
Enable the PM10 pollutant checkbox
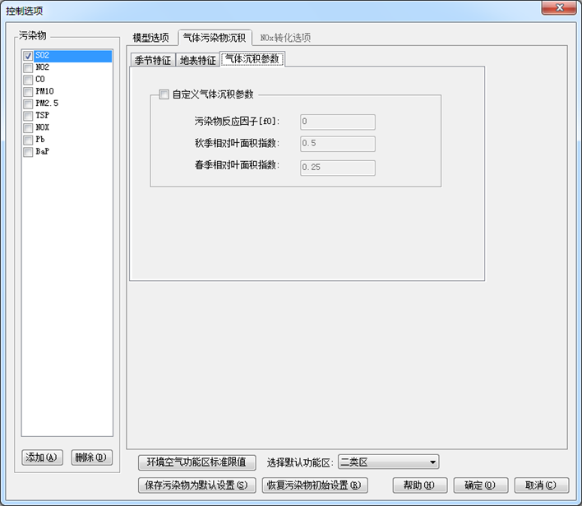(x=29, y=92)
